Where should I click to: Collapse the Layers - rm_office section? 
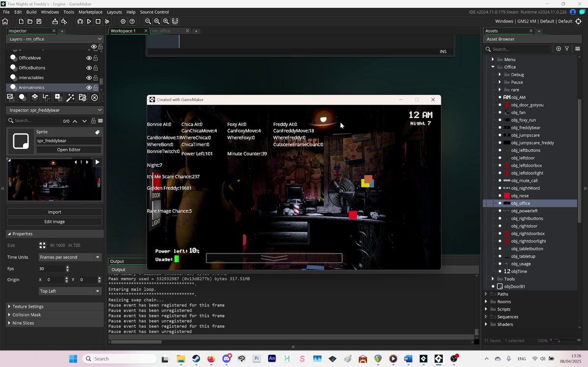point(99,39)
